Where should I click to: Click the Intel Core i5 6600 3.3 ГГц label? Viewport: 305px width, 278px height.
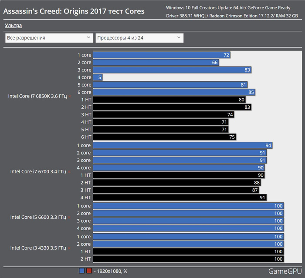pos(38,217)
